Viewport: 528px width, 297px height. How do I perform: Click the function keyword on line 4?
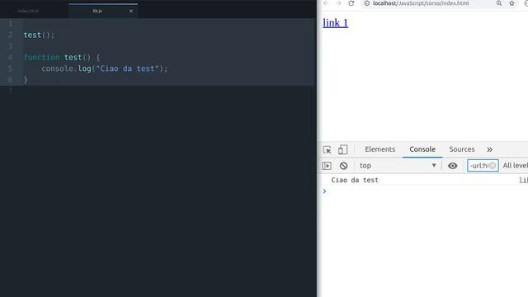pyautogui.click(x=41, y=57)
